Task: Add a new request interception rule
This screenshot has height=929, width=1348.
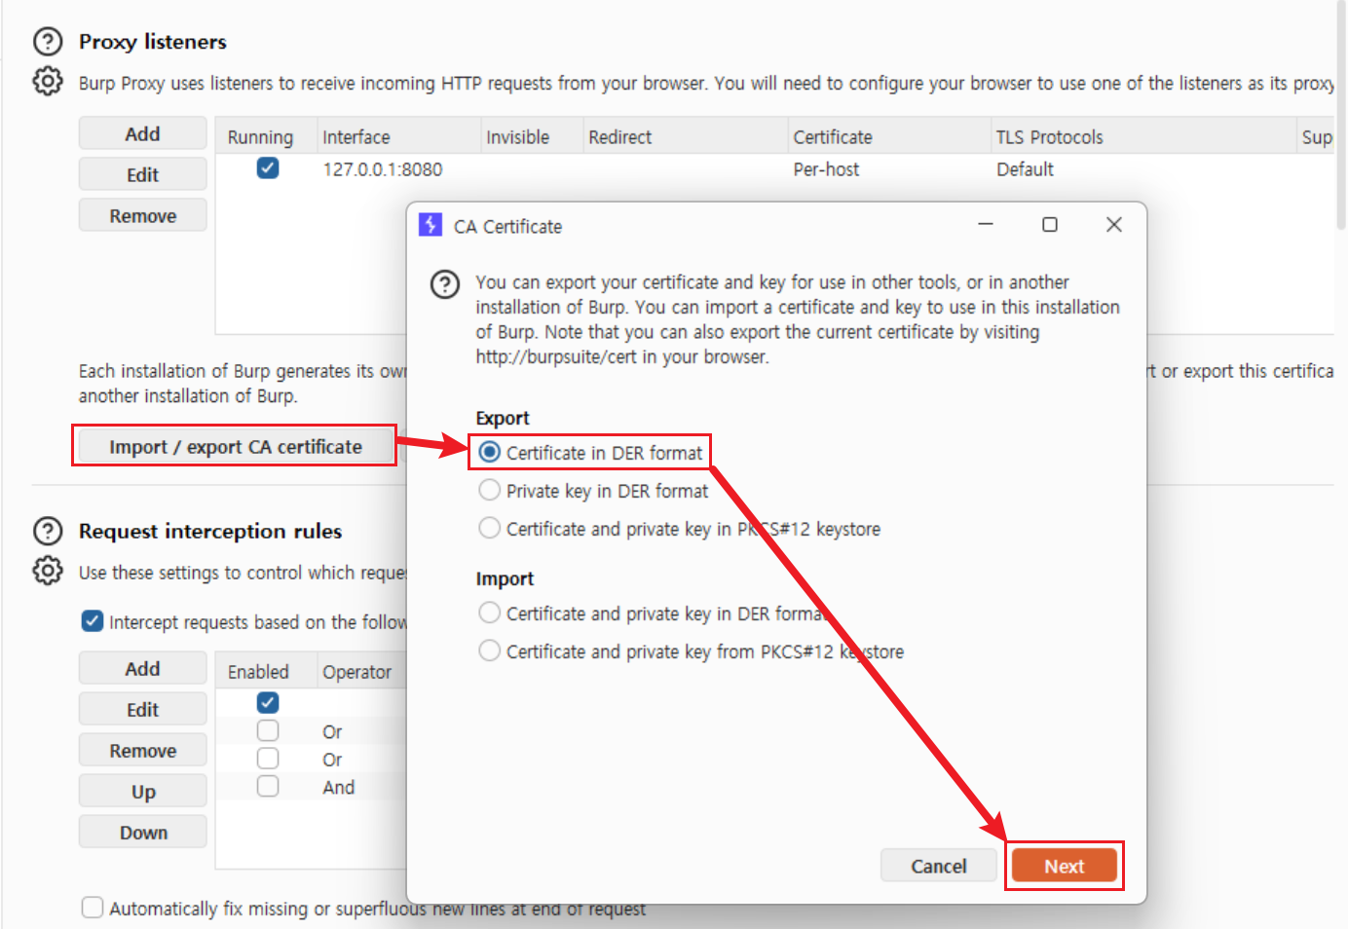Action: click(142, 668)
